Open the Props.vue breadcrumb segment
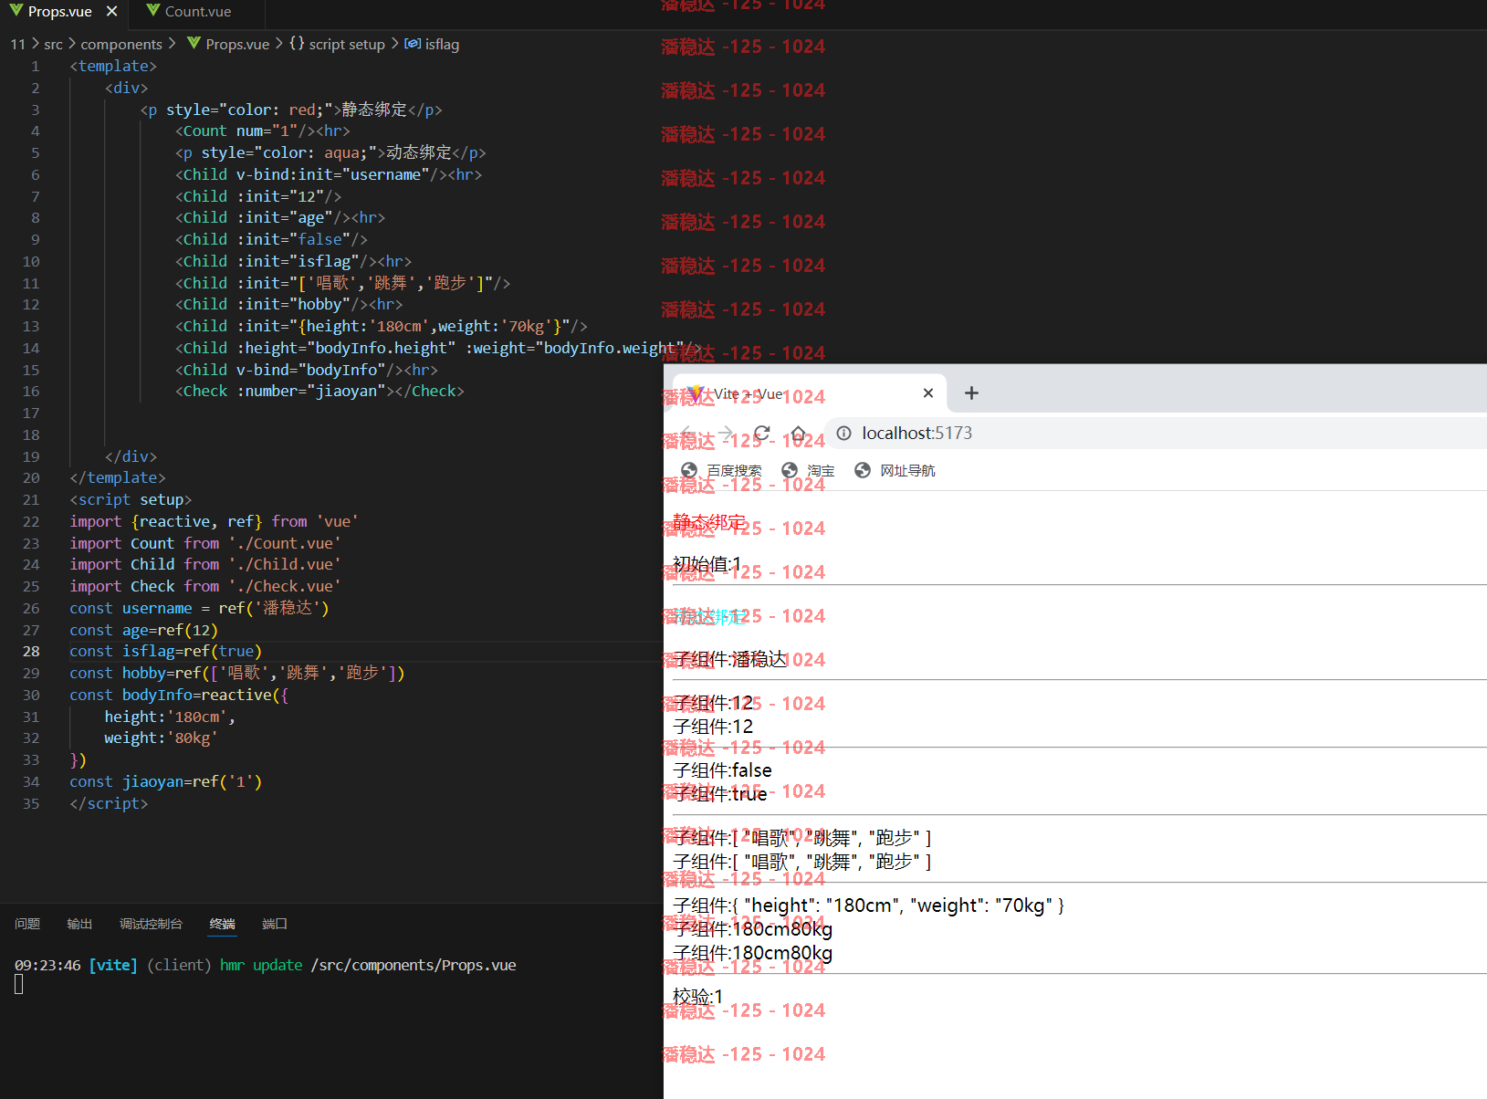This screenshot has width=1487, height=1099. (237, 44)
